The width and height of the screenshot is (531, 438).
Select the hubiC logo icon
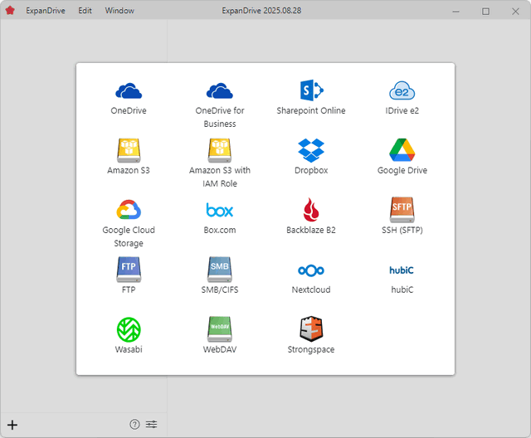pyautogui.click(x=402, y=270)
